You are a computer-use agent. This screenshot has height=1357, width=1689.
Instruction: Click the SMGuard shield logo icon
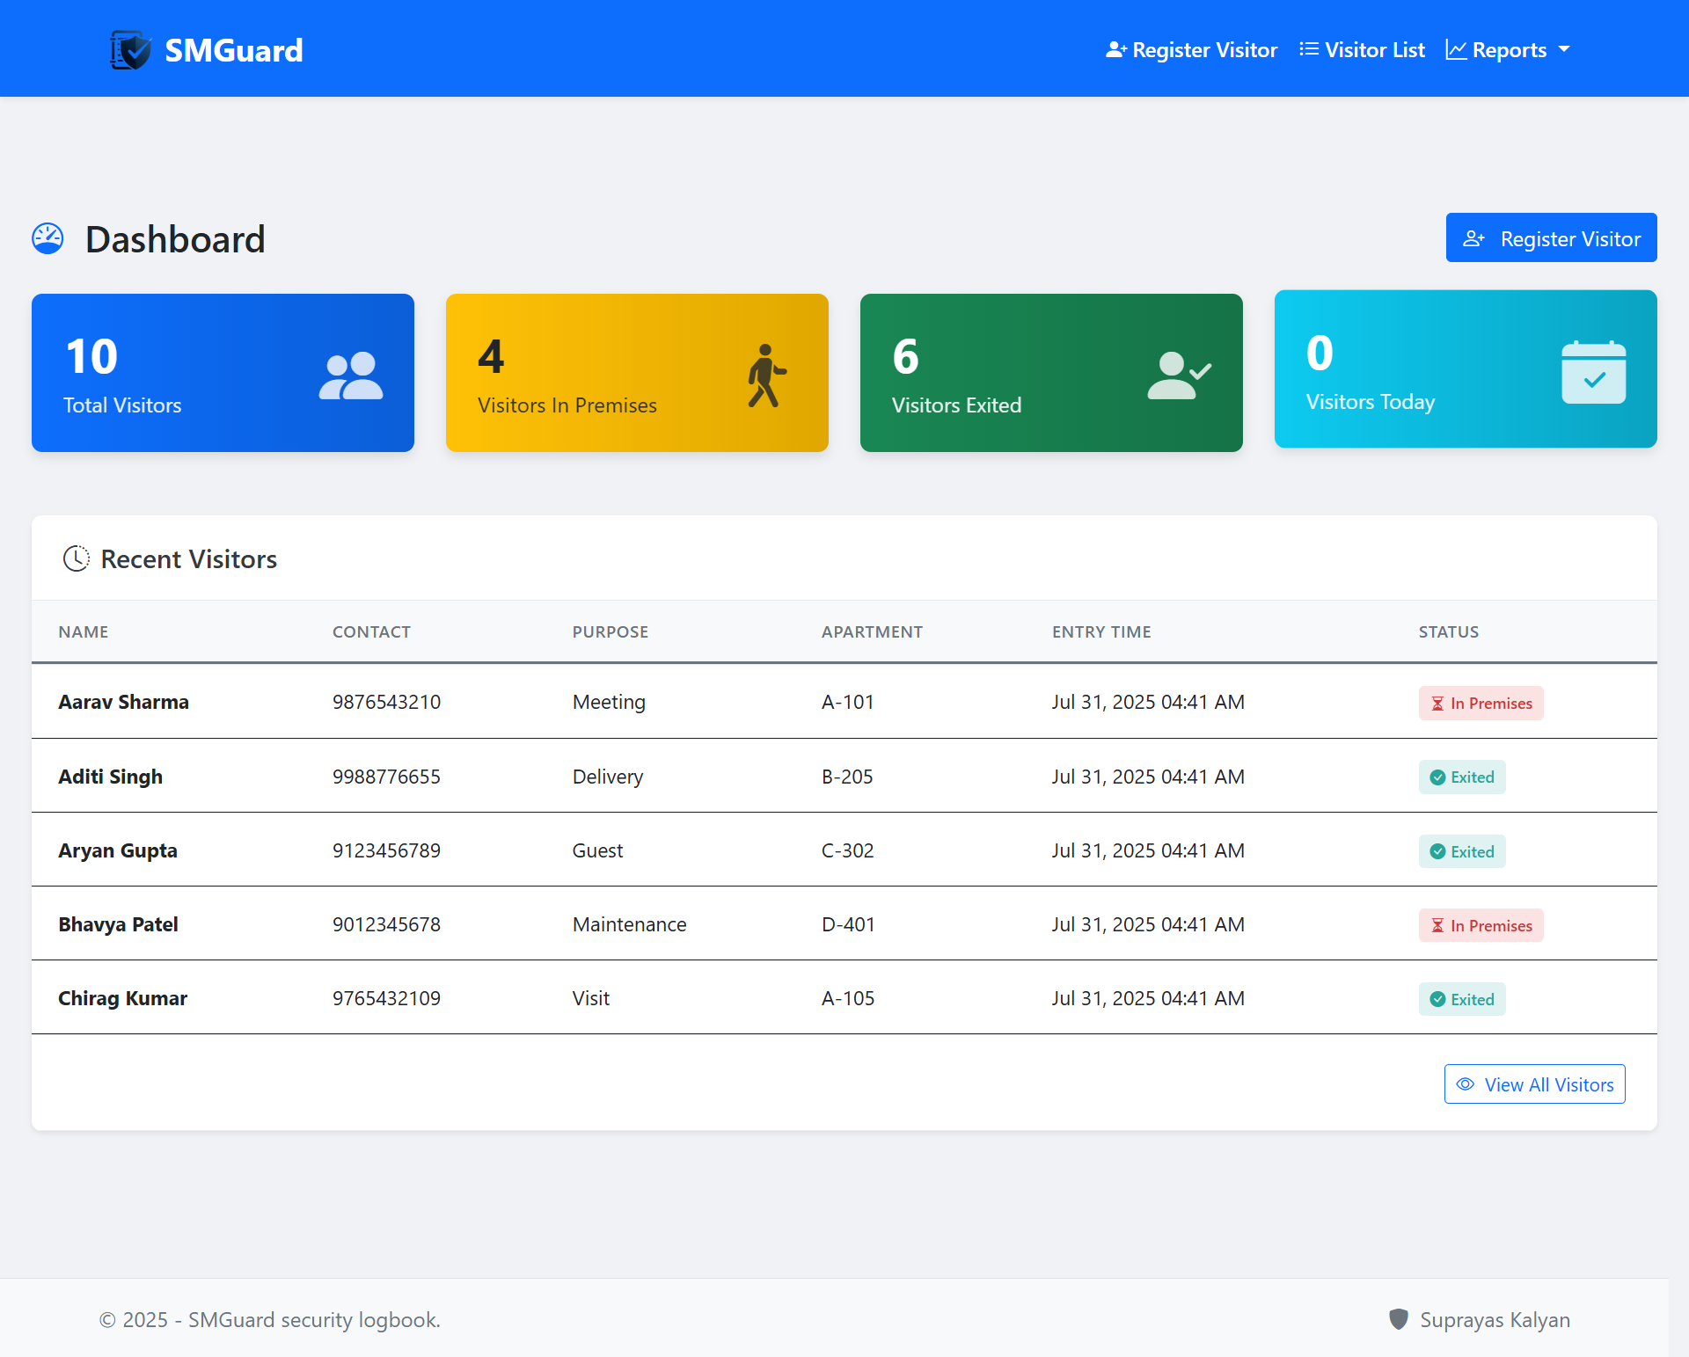click(x=131, y=50)
